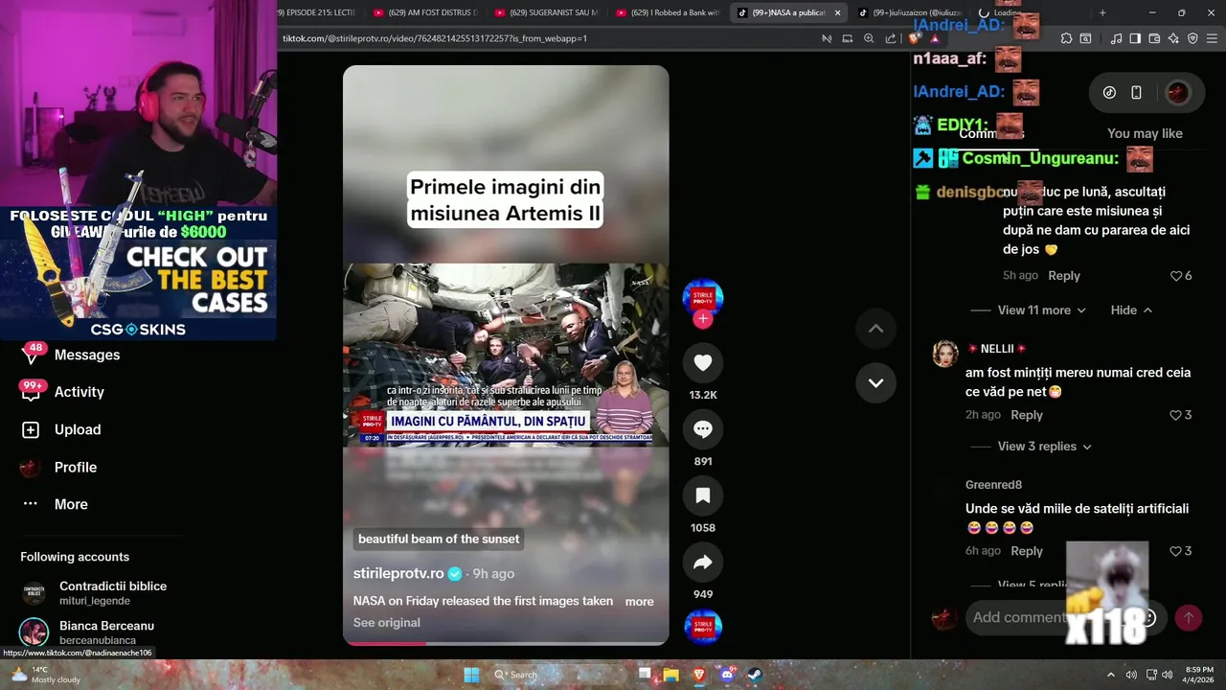Switch to the 'SUGERANIST SAU M' YouTube tab
Viewport: 1226px width, 690px height.
(x=546, y=12)
